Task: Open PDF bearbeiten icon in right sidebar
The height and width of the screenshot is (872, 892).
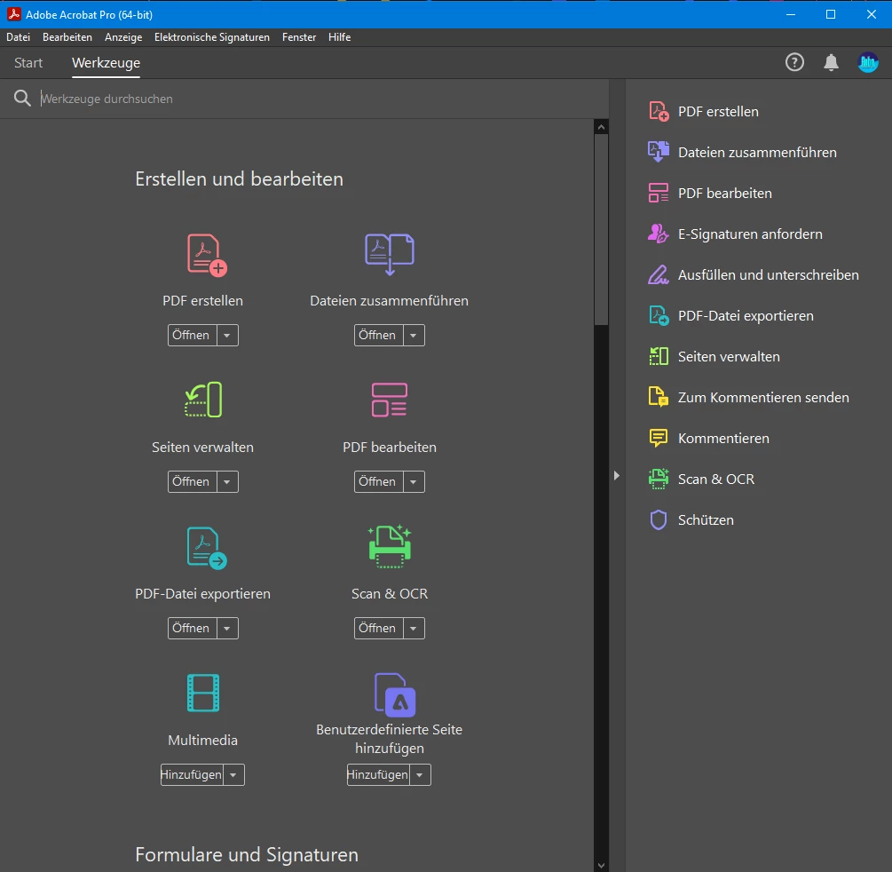Action: click(659, 193)
